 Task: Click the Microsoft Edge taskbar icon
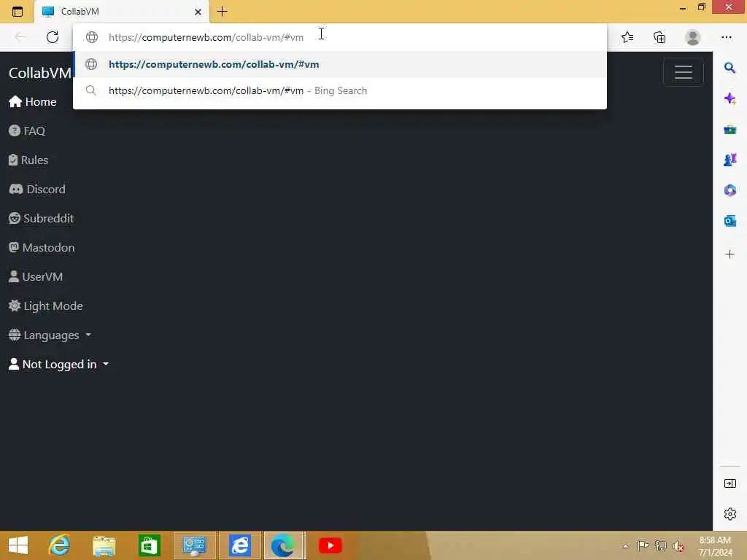[x=284, y=545]
